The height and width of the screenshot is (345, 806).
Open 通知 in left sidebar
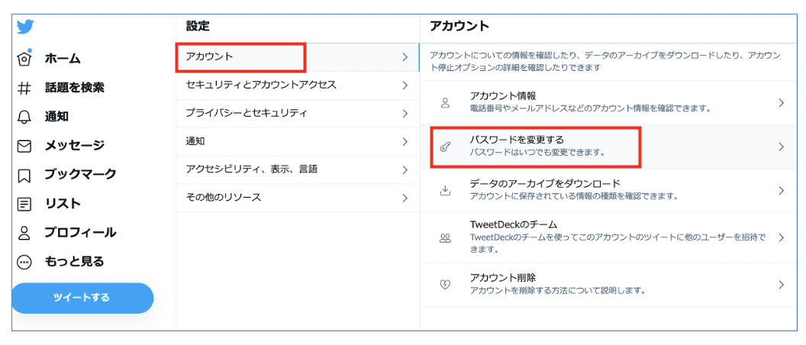tap(56, 118)
